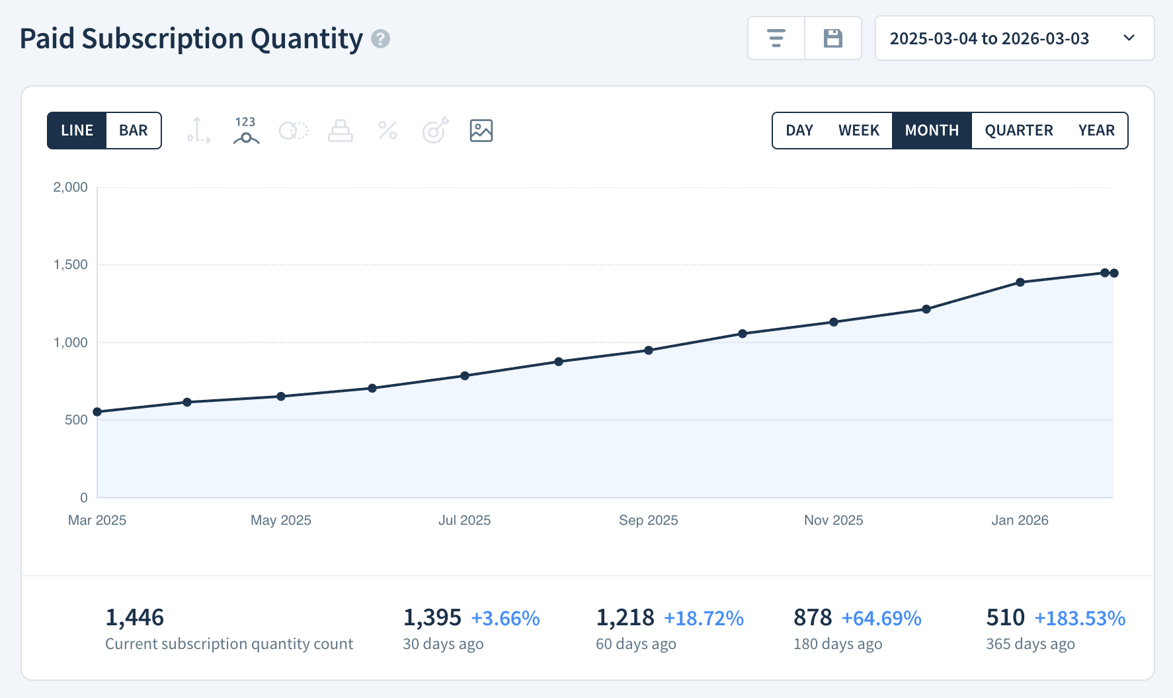
Task: Switch to the WEEK tab
Action: tap(858, 130)
